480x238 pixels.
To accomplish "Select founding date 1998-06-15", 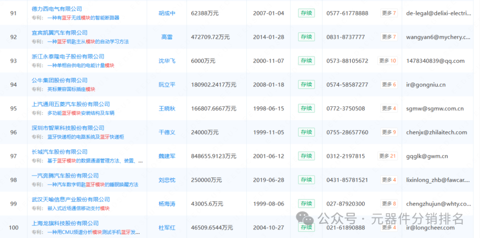I will 268,109.
